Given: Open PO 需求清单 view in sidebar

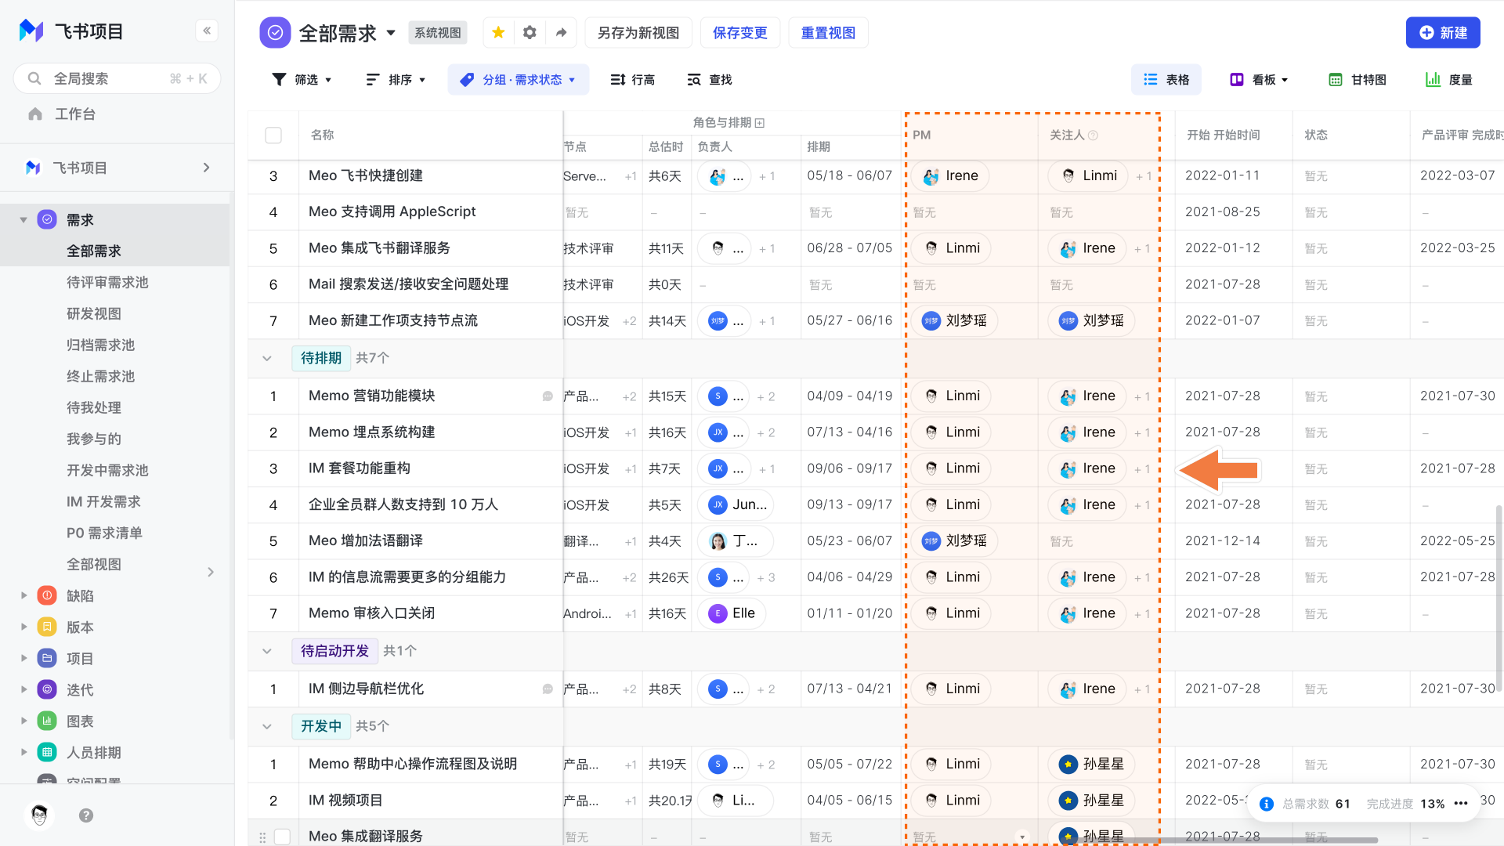Looking at the screenshot, I should point(105,533).
